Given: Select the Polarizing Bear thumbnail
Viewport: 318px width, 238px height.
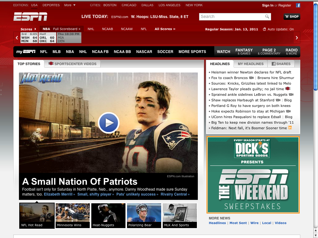Looking at the screenshot, I should point(144,216).
